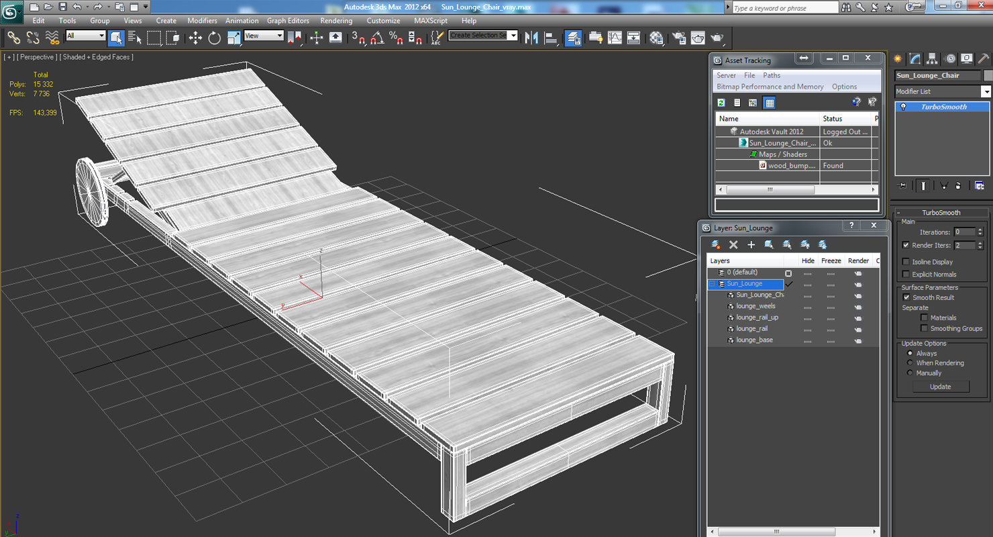Open Create Selection Set dropdown
This screenshot has height=537, width=993.
click(513, 35)
